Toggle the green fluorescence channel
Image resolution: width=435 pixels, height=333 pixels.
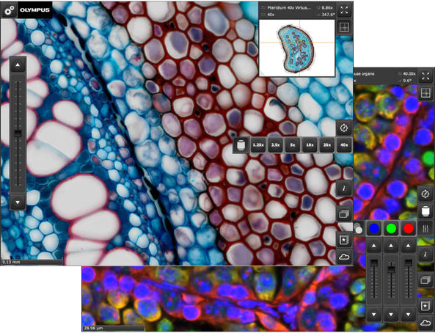[391, 228]
